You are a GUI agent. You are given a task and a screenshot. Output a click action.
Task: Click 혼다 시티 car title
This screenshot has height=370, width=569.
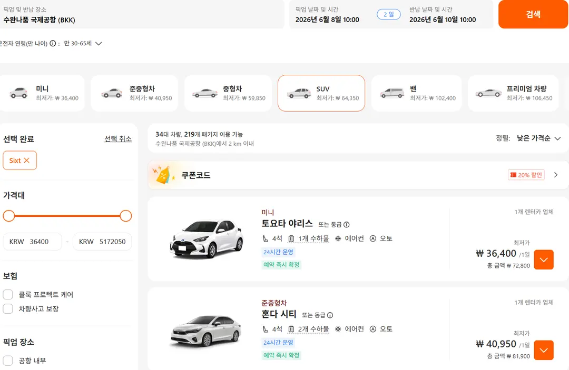click(279, 314)
